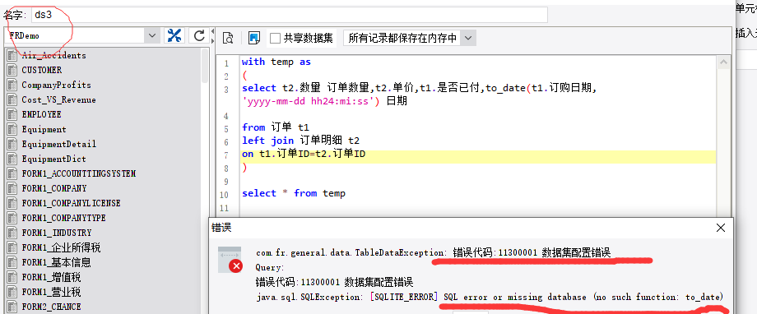Viewport: 757px width, 314px height.
Task: Click line number 9 in gutter
Action: (x=226, y=182)
